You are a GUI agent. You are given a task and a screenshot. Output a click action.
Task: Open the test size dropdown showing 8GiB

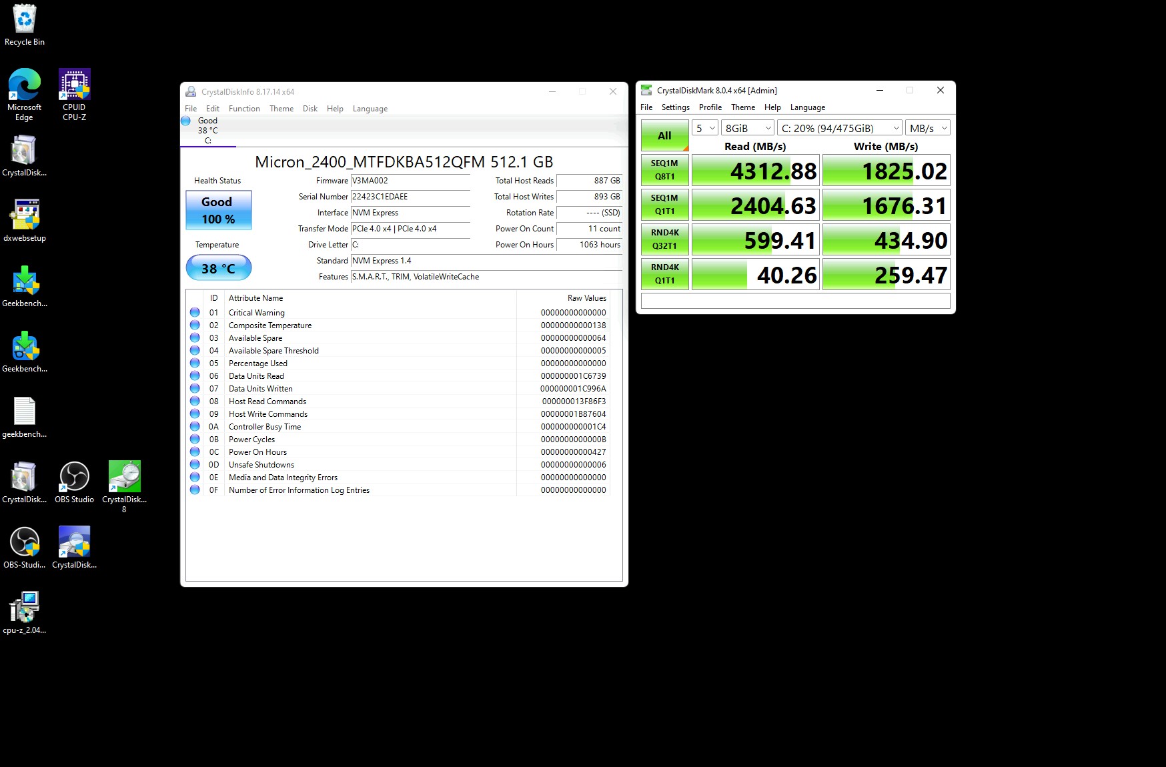click(x=747, y=128)
